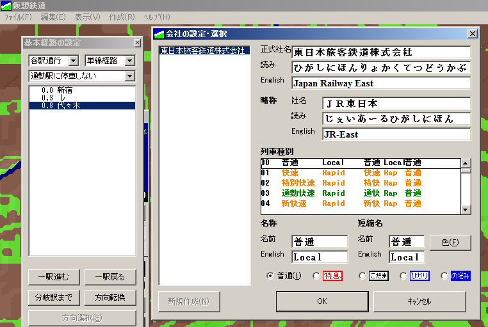The image size is (488, 327).
Task: Select the のぞみ radio button
Action: [x=444, y=276]
